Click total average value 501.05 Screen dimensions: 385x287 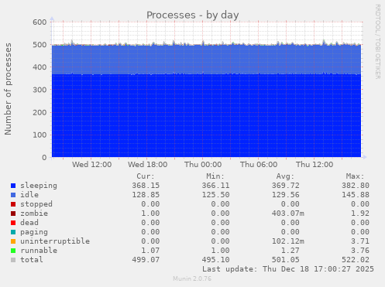[285, 260]
